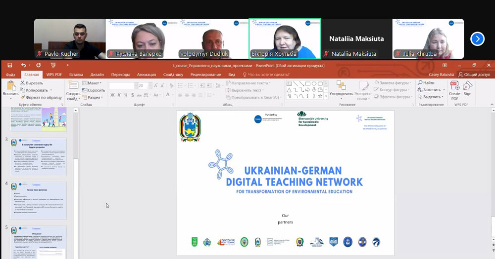Decrease list indent level
Viewport: 495px width, 259px height.
click(x=202, y=86)
